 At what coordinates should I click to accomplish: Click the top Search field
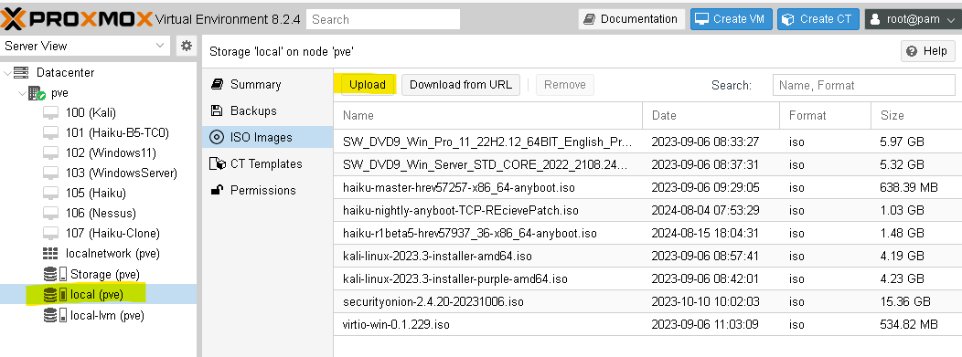coord(383,19)
